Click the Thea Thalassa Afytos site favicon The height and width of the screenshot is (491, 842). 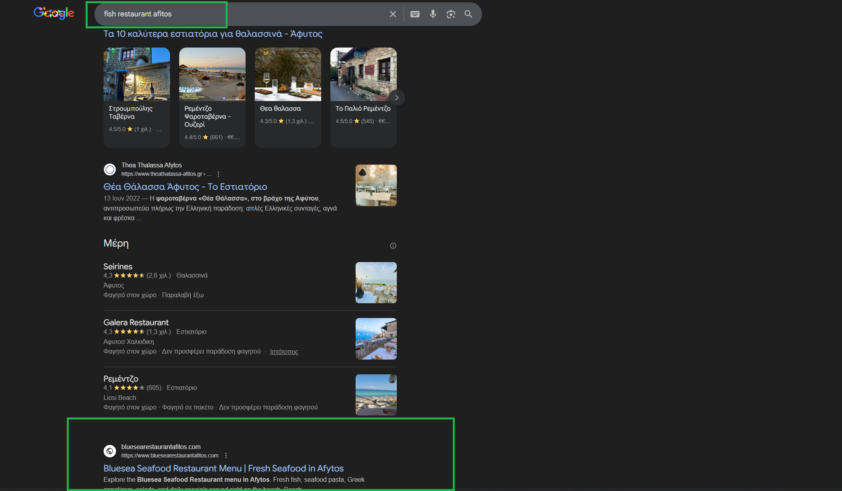[110, 169]
